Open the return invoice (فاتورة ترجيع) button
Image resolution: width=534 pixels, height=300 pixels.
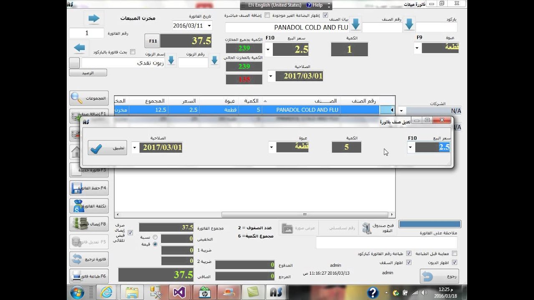click(x=89, y=259)
